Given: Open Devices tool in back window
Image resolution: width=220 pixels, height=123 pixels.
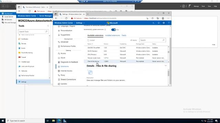Looking at the screenshot, I should [24, 43].
